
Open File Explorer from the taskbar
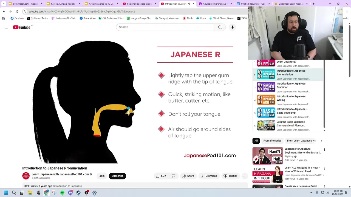pyautogui.click(x=30, y=193)
